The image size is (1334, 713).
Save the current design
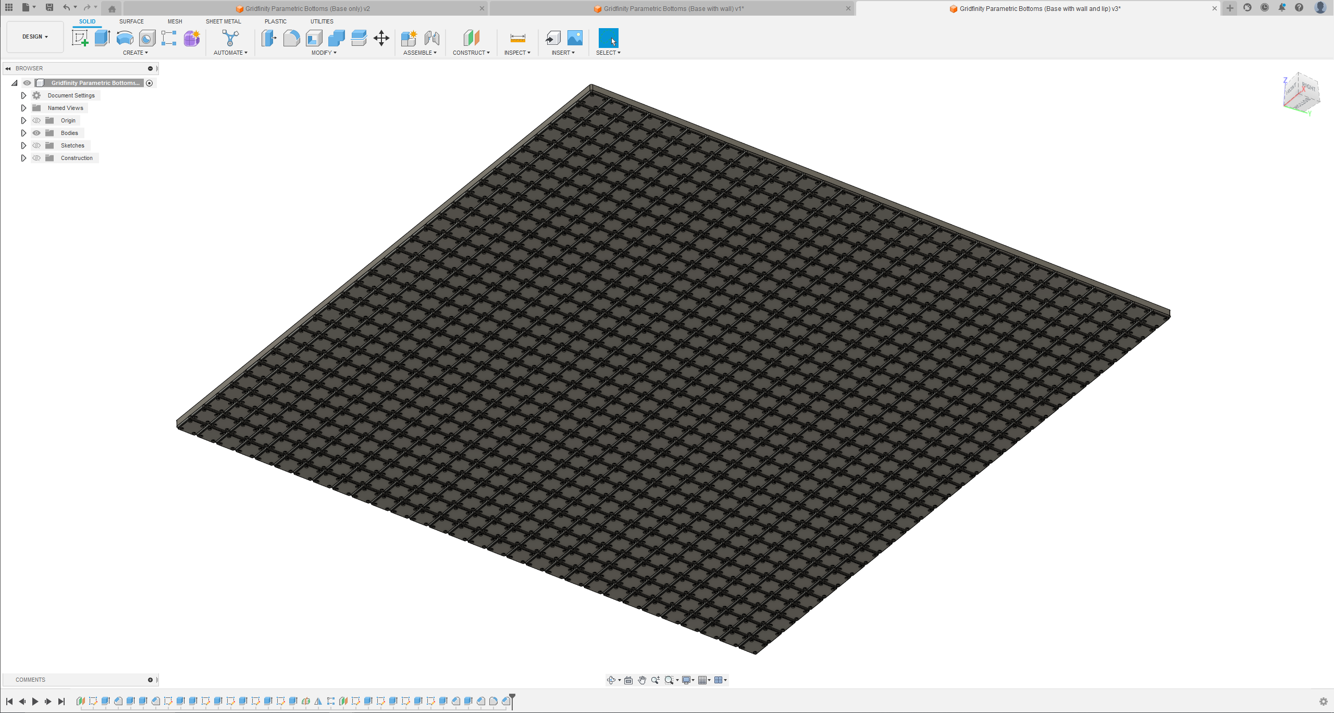(50, 7)
